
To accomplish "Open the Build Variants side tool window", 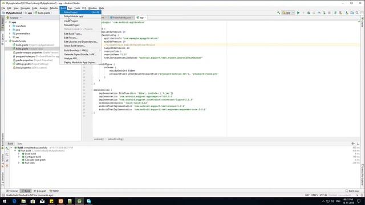I will [x=2, y=141].
